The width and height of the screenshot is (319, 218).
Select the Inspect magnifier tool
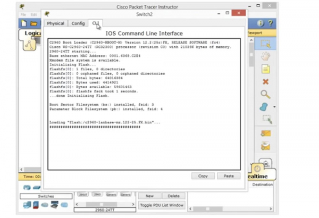(x=266, y=95)
